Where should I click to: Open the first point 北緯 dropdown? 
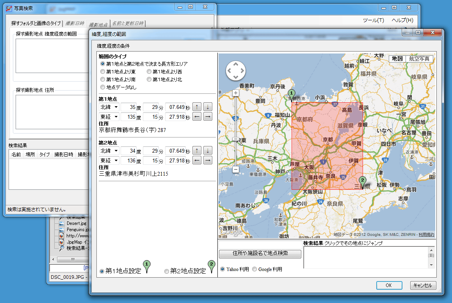[109, 107]
